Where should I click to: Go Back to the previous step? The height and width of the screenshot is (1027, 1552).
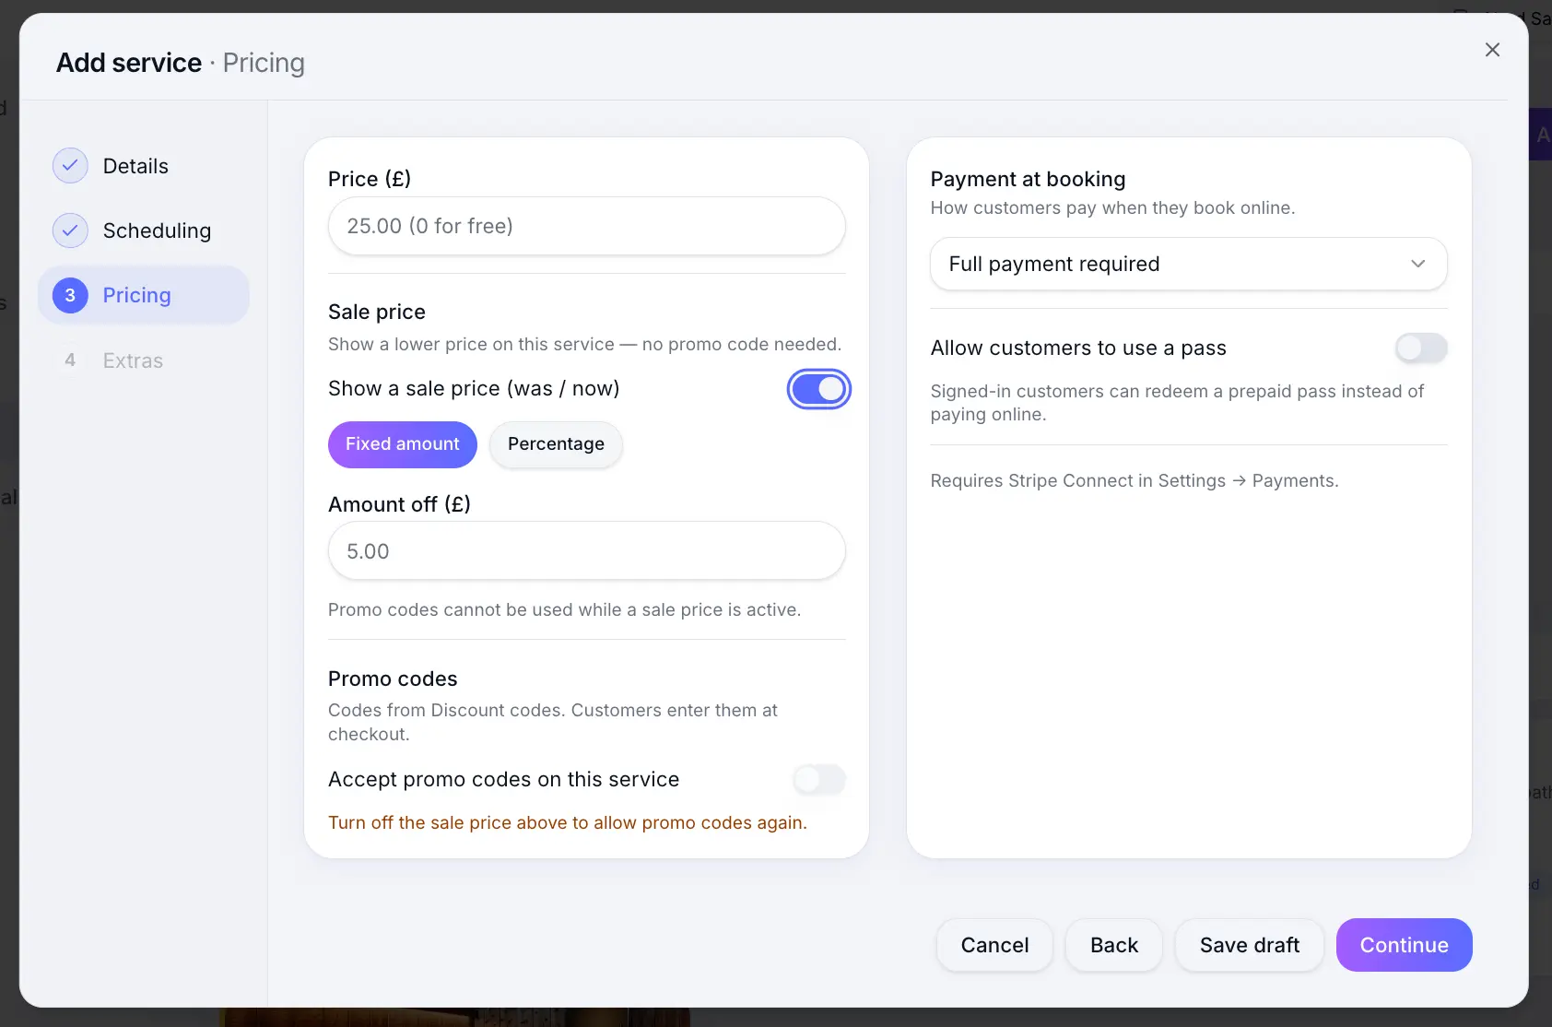[1113, 945]
